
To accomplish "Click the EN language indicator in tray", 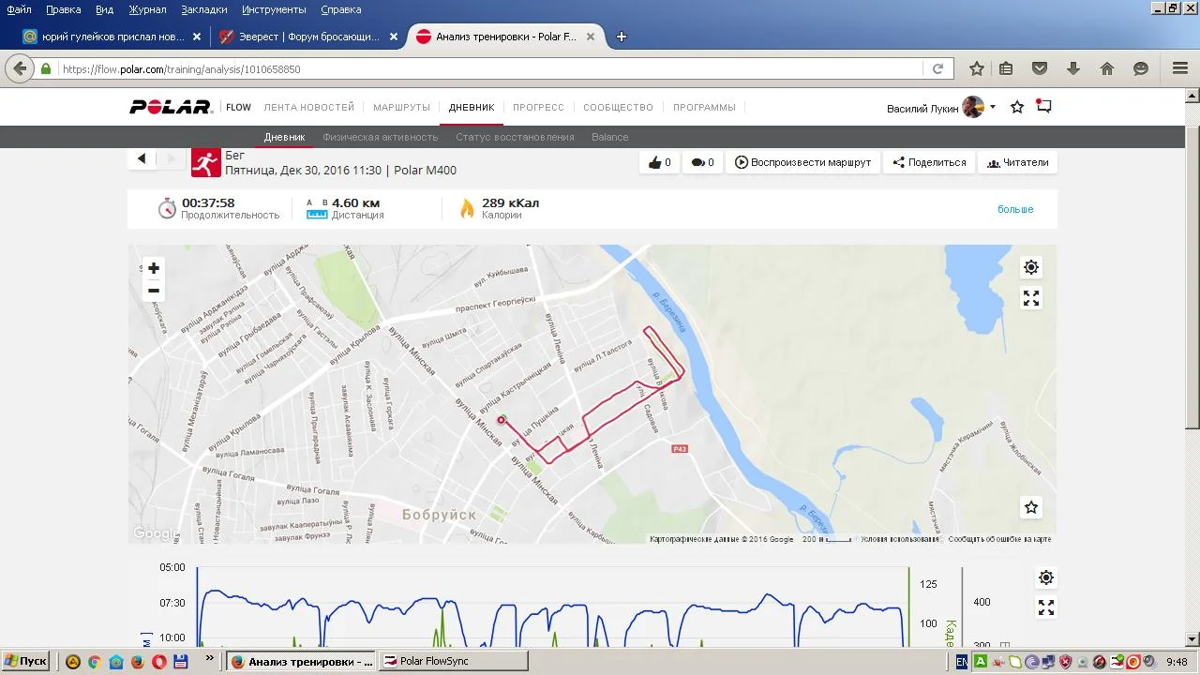I will 962,662.
